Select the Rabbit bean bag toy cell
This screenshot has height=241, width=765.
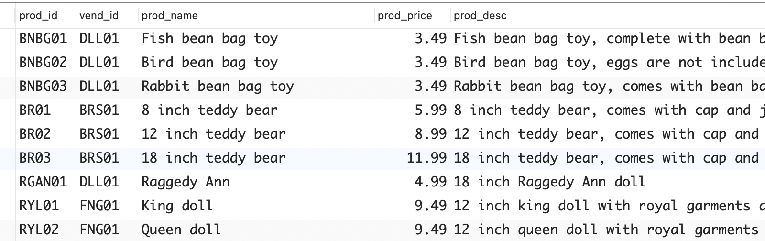pos(218,86)
